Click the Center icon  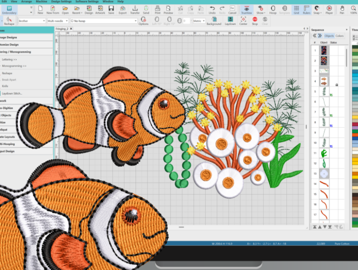pos(243,21)
